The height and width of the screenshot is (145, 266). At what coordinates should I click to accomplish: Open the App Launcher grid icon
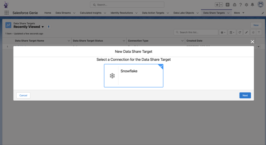7,13
